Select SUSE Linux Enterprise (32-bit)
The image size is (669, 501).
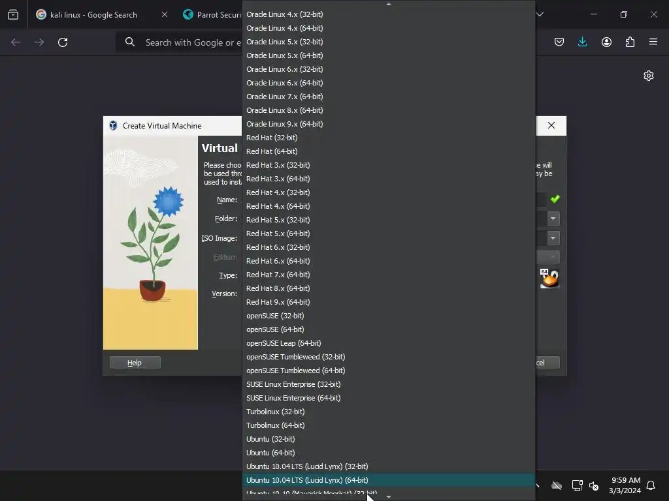click(x=388, y=384)
